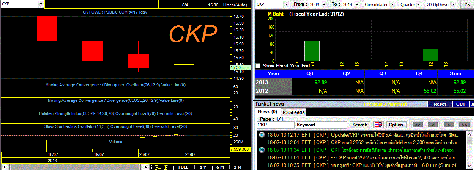Select the 18/07 red candlestick
The height and width of the screenshot is (173, 476).
coord(47,28)
